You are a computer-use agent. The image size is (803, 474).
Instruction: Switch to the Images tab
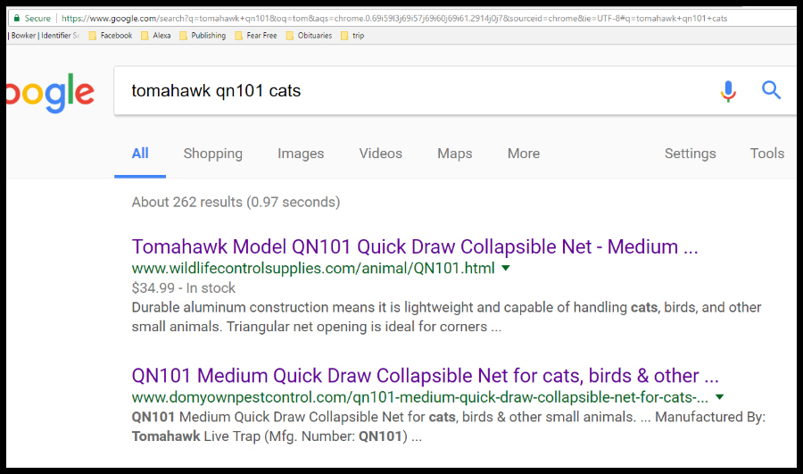[301, 154]
